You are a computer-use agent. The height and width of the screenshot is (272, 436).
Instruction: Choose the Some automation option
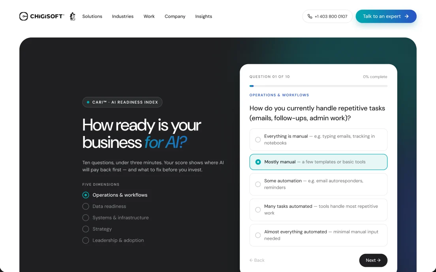click(x=318, y=184)
